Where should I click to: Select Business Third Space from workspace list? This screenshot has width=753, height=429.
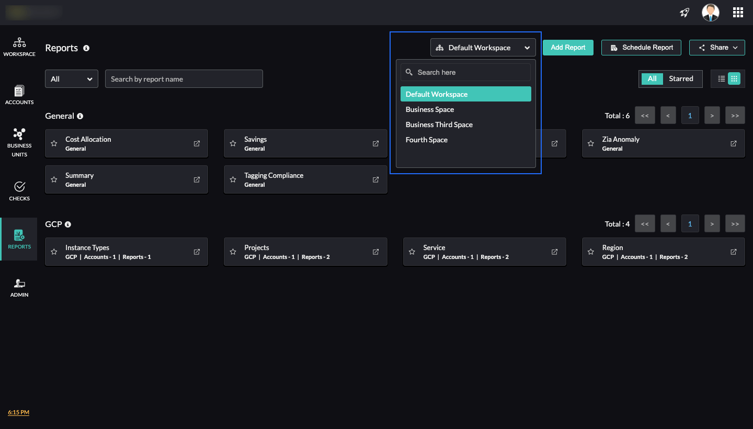pyautogui.click(x=439, y=125)
